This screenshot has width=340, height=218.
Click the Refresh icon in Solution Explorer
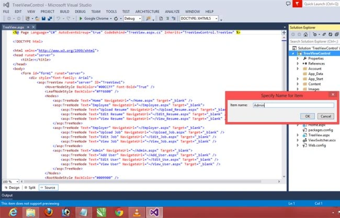331,34
